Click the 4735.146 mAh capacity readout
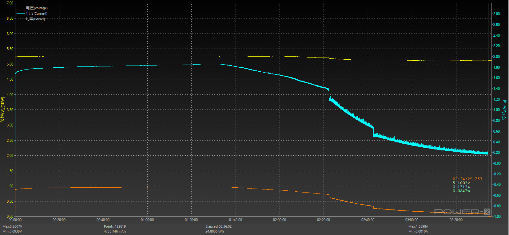 coord(115,231)
